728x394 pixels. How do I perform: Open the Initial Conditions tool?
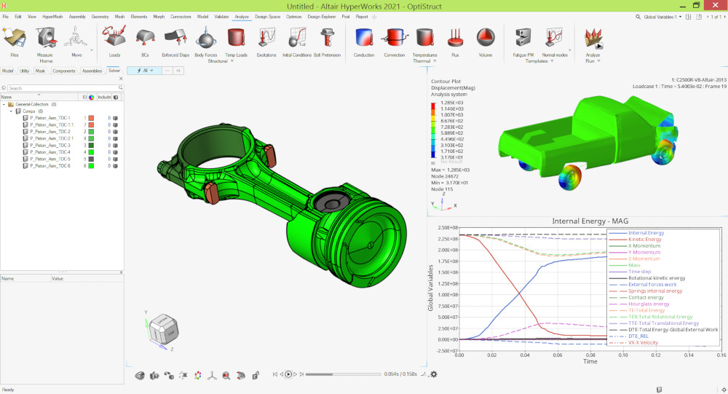click(297, 37)
